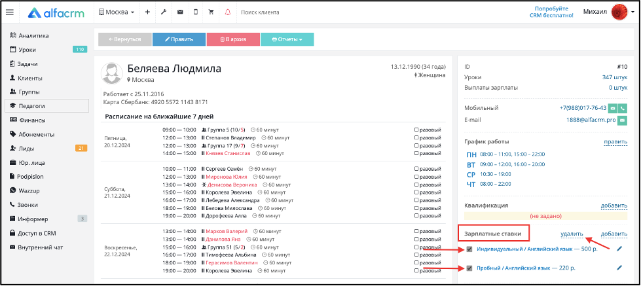Open the red notifications bell

point(228,12)
